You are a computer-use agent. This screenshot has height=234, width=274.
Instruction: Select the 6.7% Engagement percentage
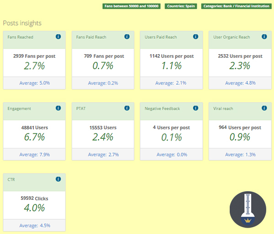34,137
